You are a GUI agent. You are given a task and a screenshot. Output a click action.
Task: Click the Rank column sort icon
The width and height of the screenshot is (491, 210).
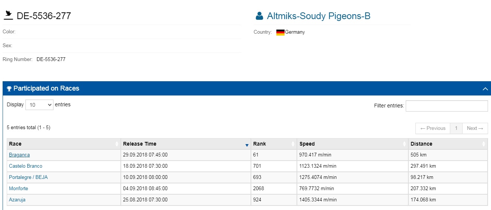click(293, 144)
